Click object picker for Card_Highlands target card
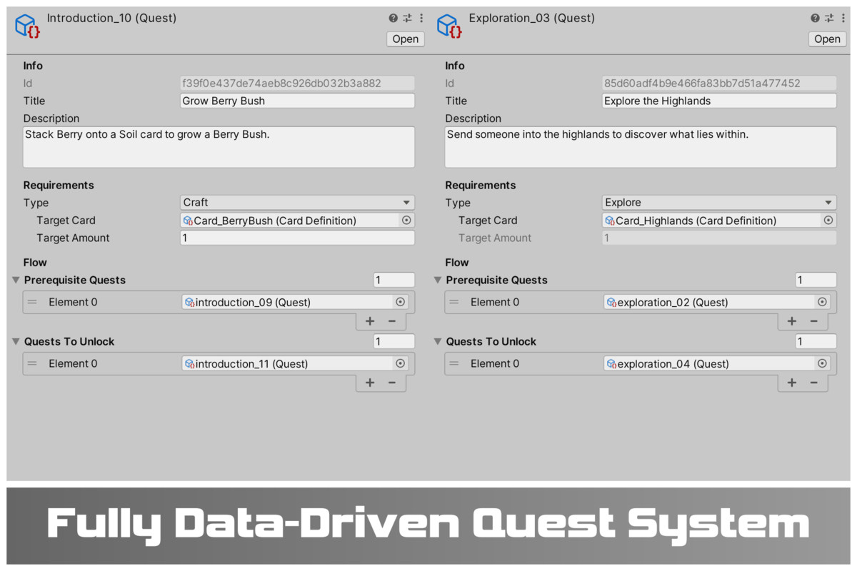 click(828, 221)
